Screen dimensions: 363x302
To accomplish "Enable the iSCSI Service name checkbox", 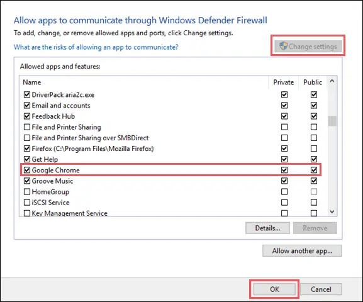I will click(x=27, y=203).
